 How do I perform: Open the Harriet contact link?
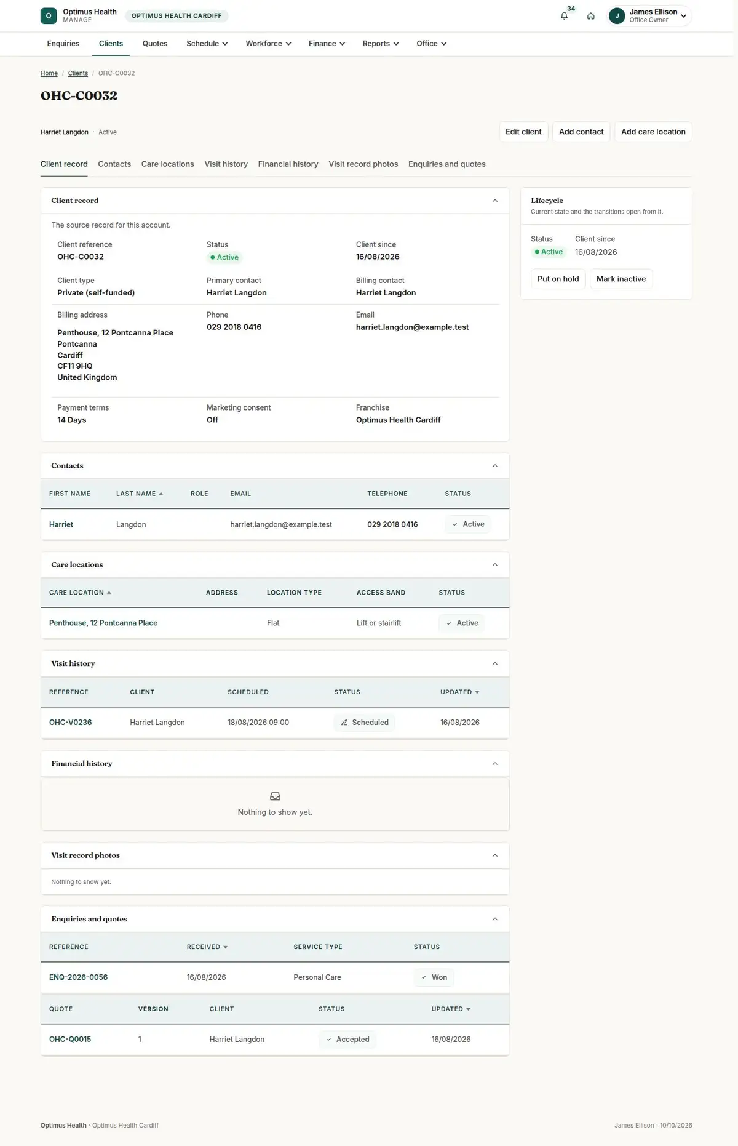(61, 524)
